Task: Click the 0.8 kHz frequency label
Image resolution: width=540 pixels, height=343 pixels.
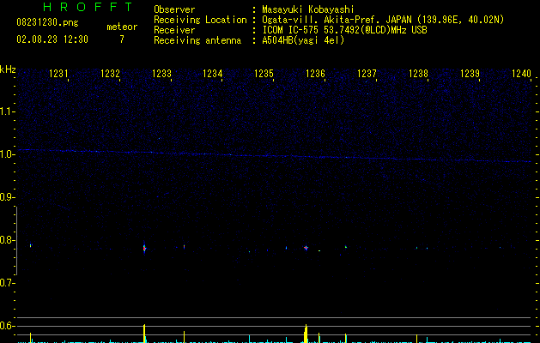Action: click(7, 240)
